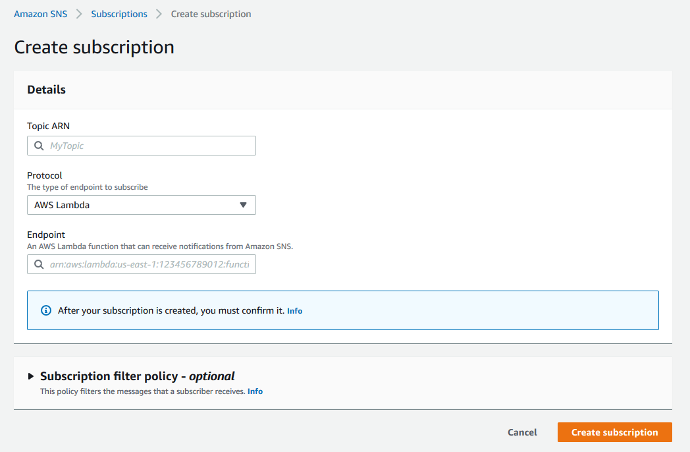Click the Topic ARN search field
The width and height of the screenshot is (690, 452).
[142, 146]
